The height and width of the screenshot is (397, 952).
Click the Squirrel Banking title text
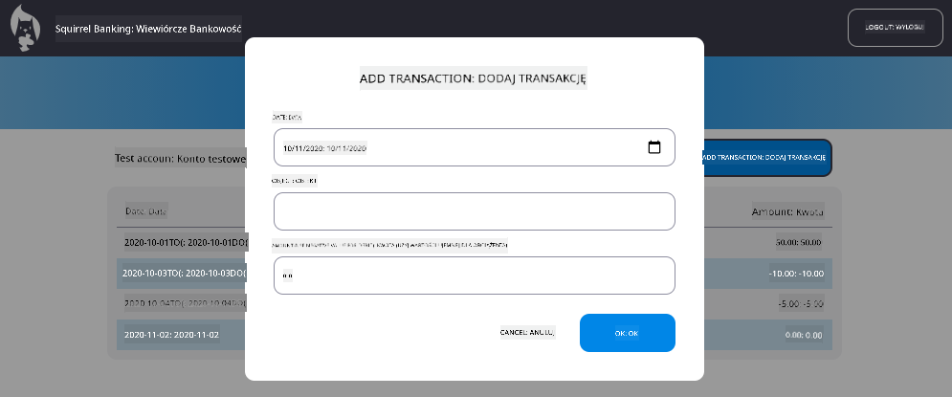[x=148, y=29]
